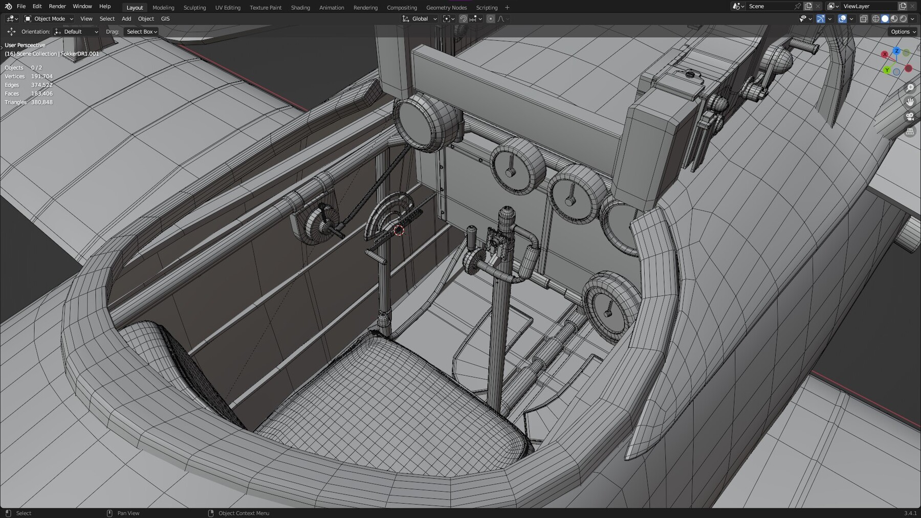Open the Options popover button
921x518 pixels.
[x=903, y=32]
